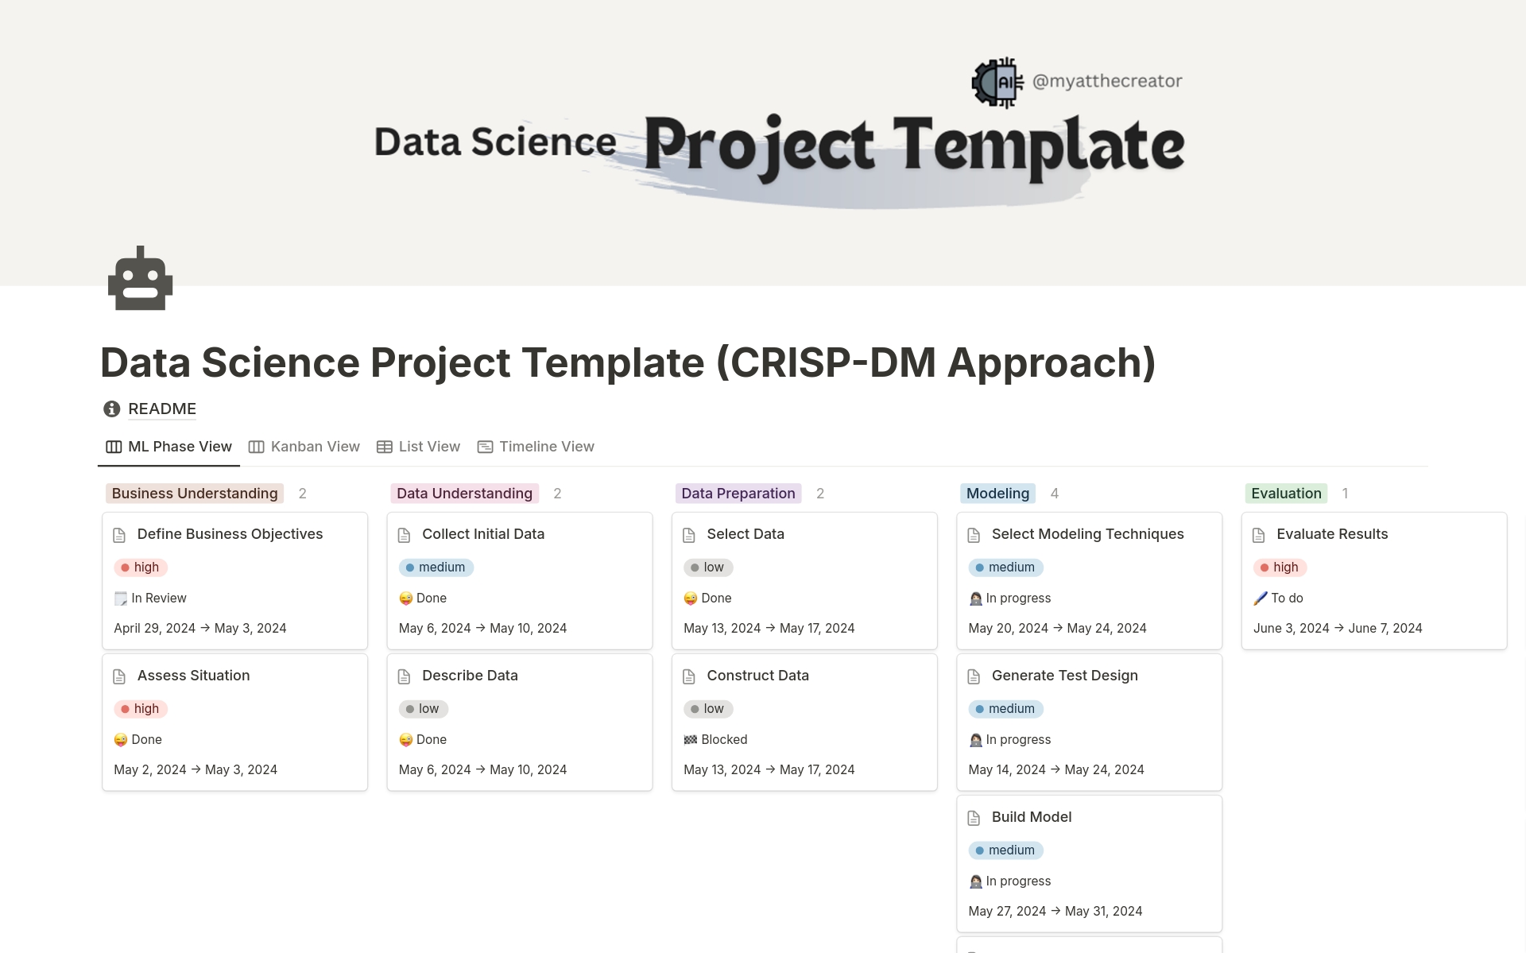This screenshot has height=953, width=1526.
Task: Switch to the List View tab
Action: tap(428, 447)
